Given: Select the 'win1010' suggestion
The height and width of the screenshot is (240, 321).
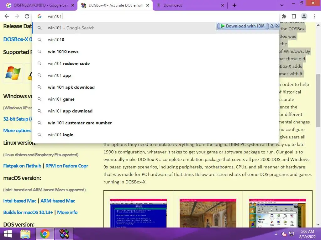Looking at the screenshot, I should (x=155, y=40).
